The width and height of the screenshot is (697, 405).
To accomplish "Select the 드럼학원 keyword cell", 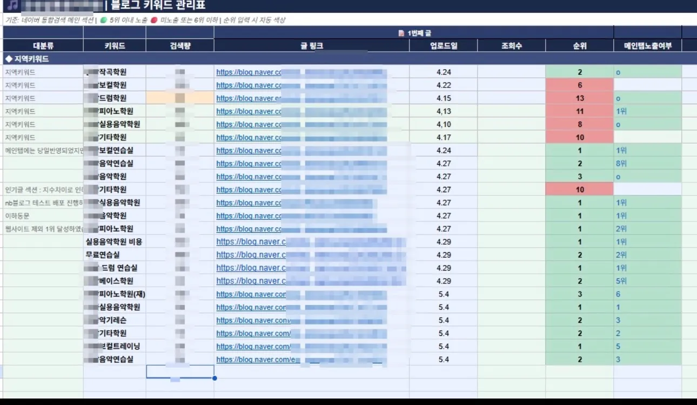I will coord(115,98).
